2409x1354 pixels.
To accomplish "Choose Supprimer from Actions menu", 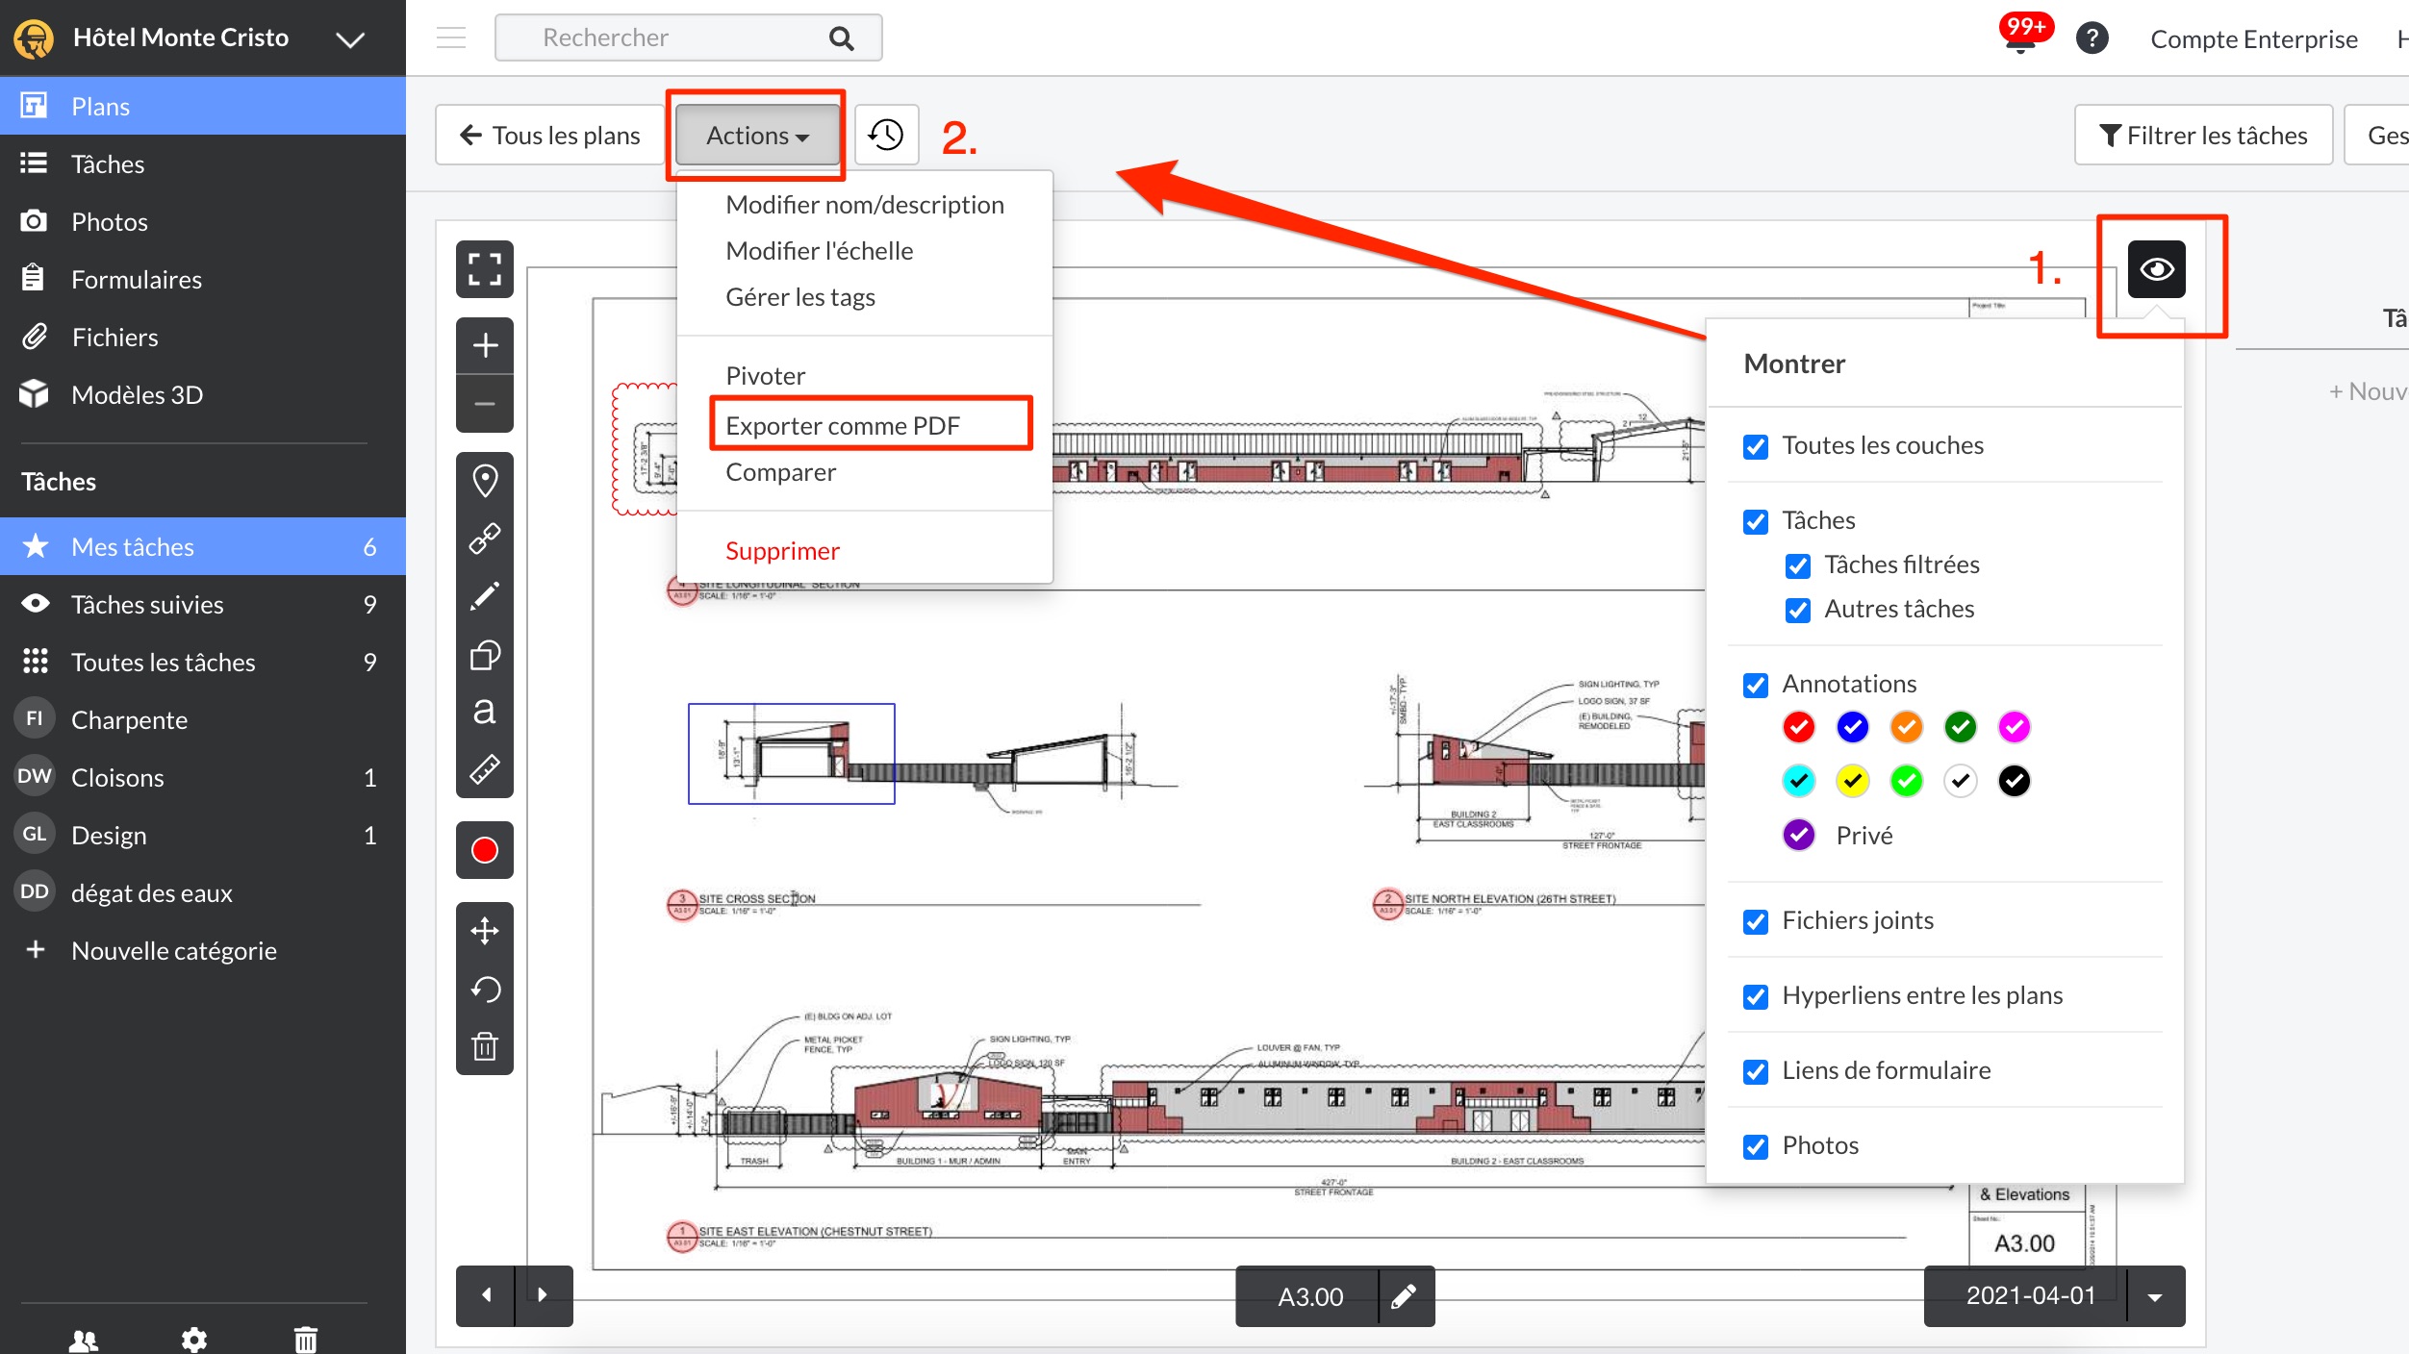I will coord(865,550).
